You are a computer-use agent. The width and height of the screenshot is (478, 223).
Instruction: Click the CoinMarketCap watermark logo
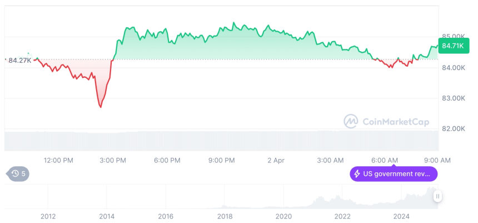(x=351, y=121)
